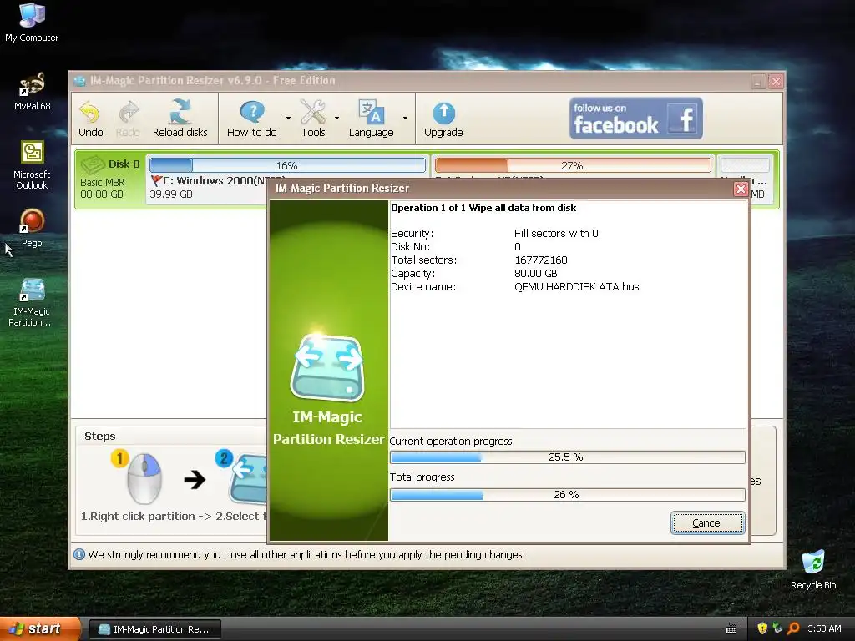Open the Pego desktop shortcut

32,229
